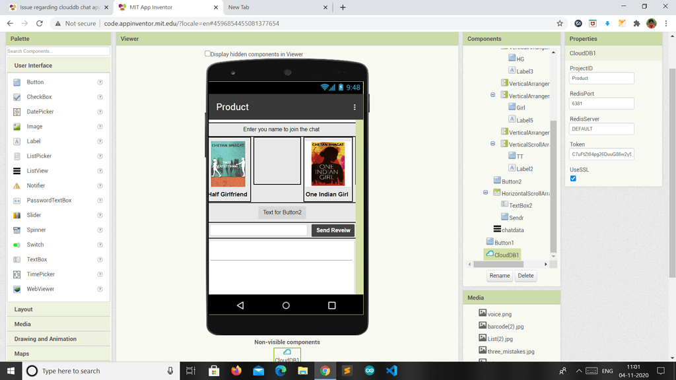
Task: Enable the Display hidden components in Viewer checkbox
Action: pyautogui.click(x=207, y=53)
